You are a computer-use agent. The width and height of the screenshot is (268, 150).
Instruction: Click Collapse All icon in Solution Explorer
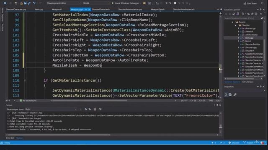252,14
